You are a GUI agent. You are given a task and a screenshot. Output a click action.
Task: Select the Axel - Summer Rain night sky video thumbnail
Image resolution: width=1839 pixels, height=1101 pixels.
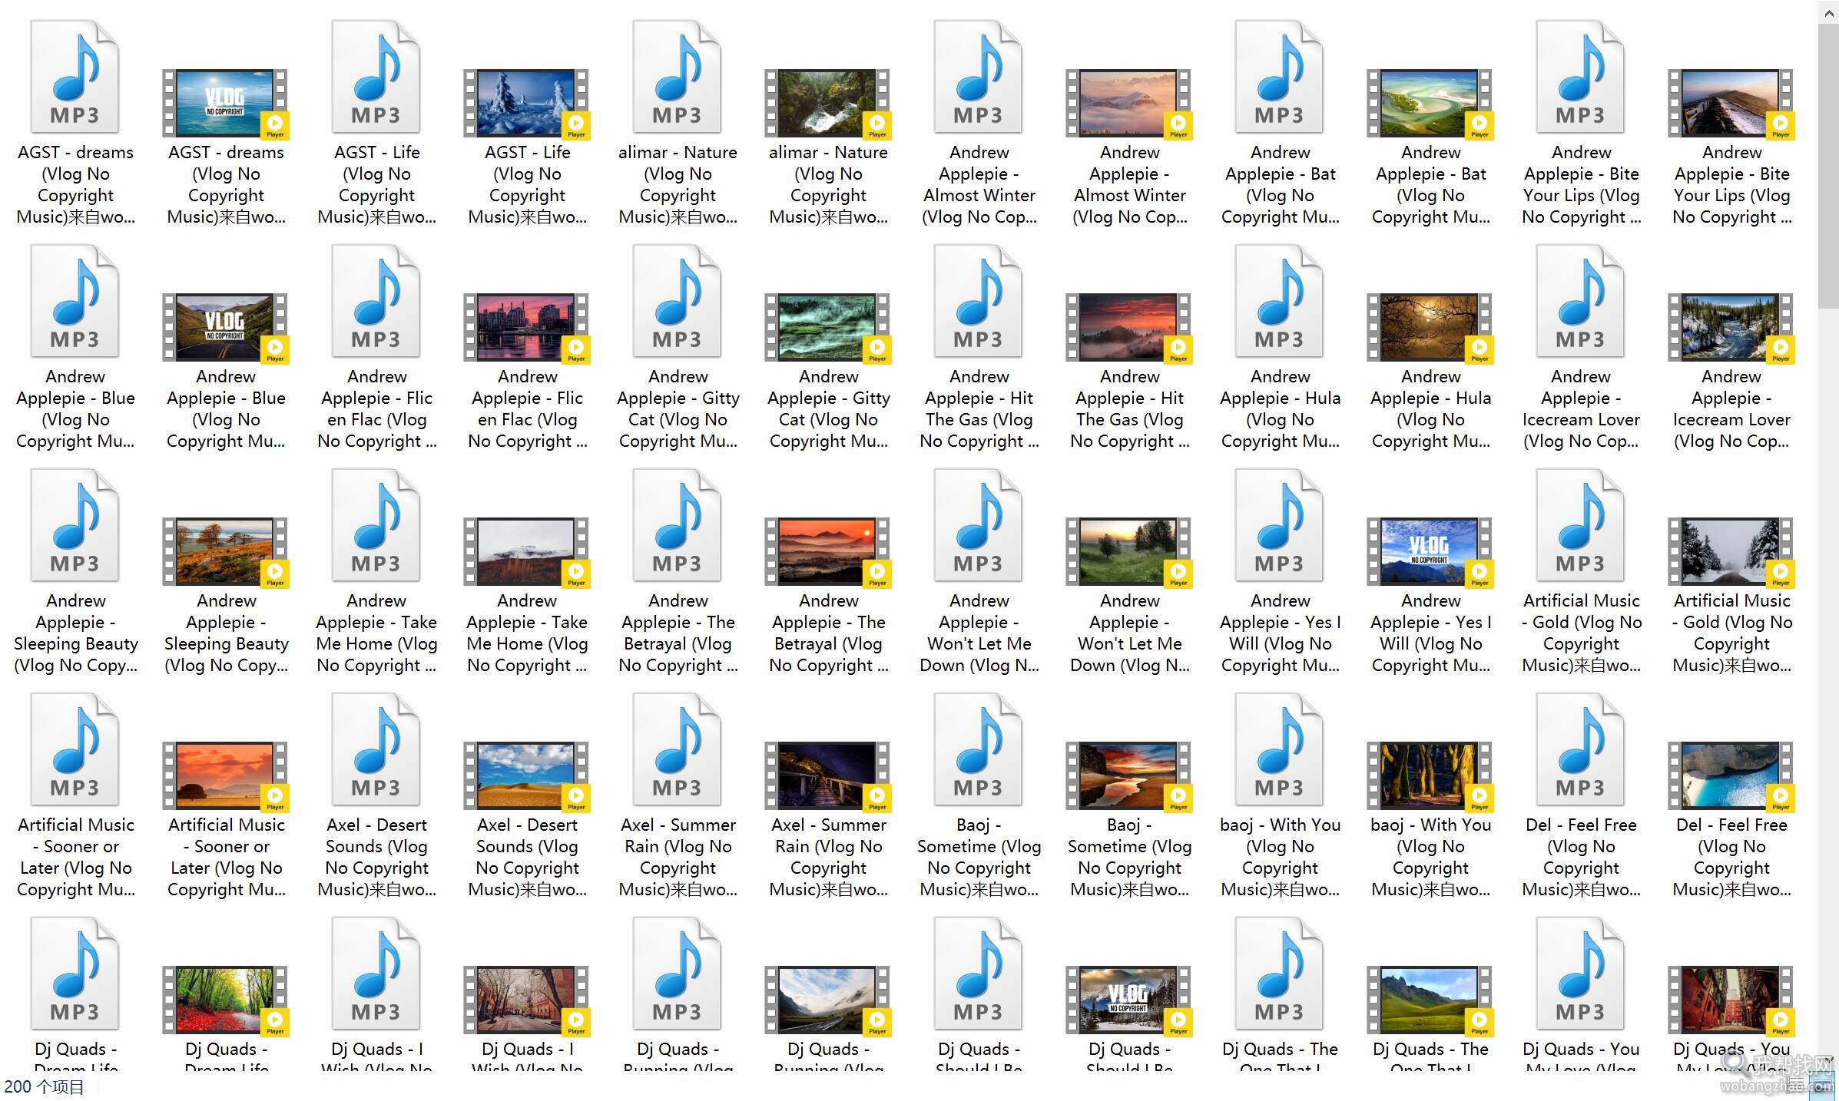pyautogui.click(x=827, y=775)
